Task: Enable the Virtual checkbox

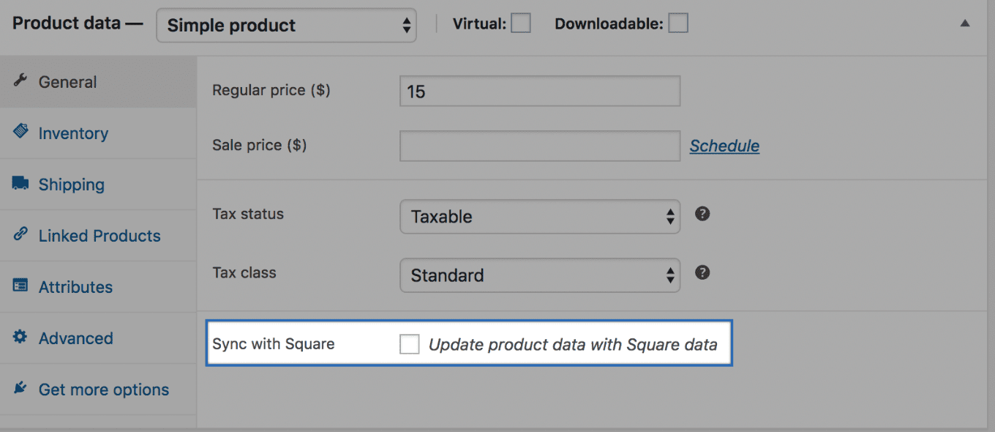Action: click(x=520, y=24)
